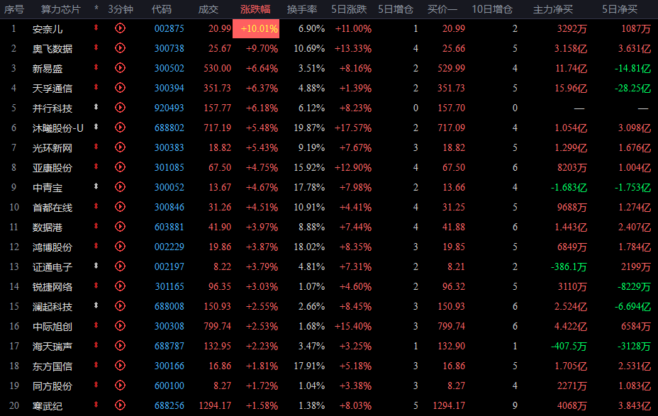This screenshot has height=416, width=658.
Task: Click the 算力芯片 sector header
Action: tap(60, 9)
